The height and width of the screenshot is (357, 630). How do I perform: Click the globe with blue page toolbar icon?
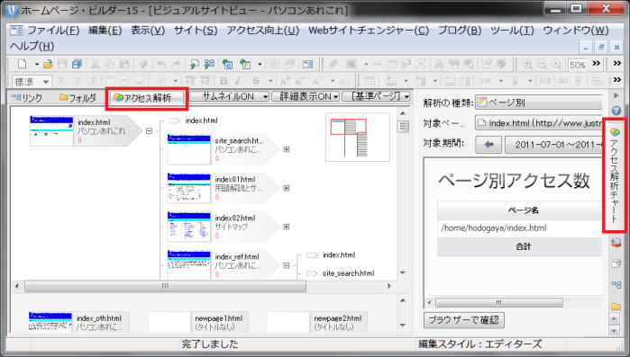[228, 64]
